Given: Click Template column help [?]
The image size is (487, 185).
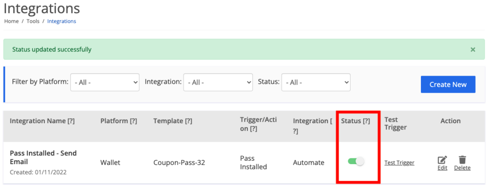Looking at the screenshot, I should pyautogui.click(x=188, y=121).
